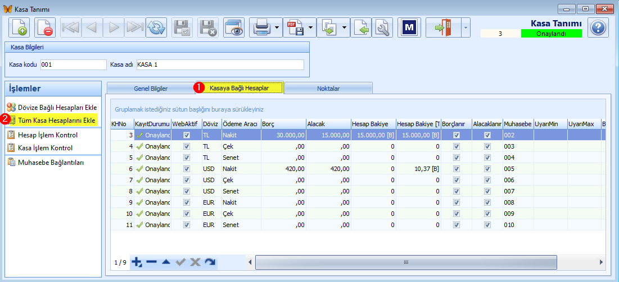Click the Kasa adı input field

220,64
